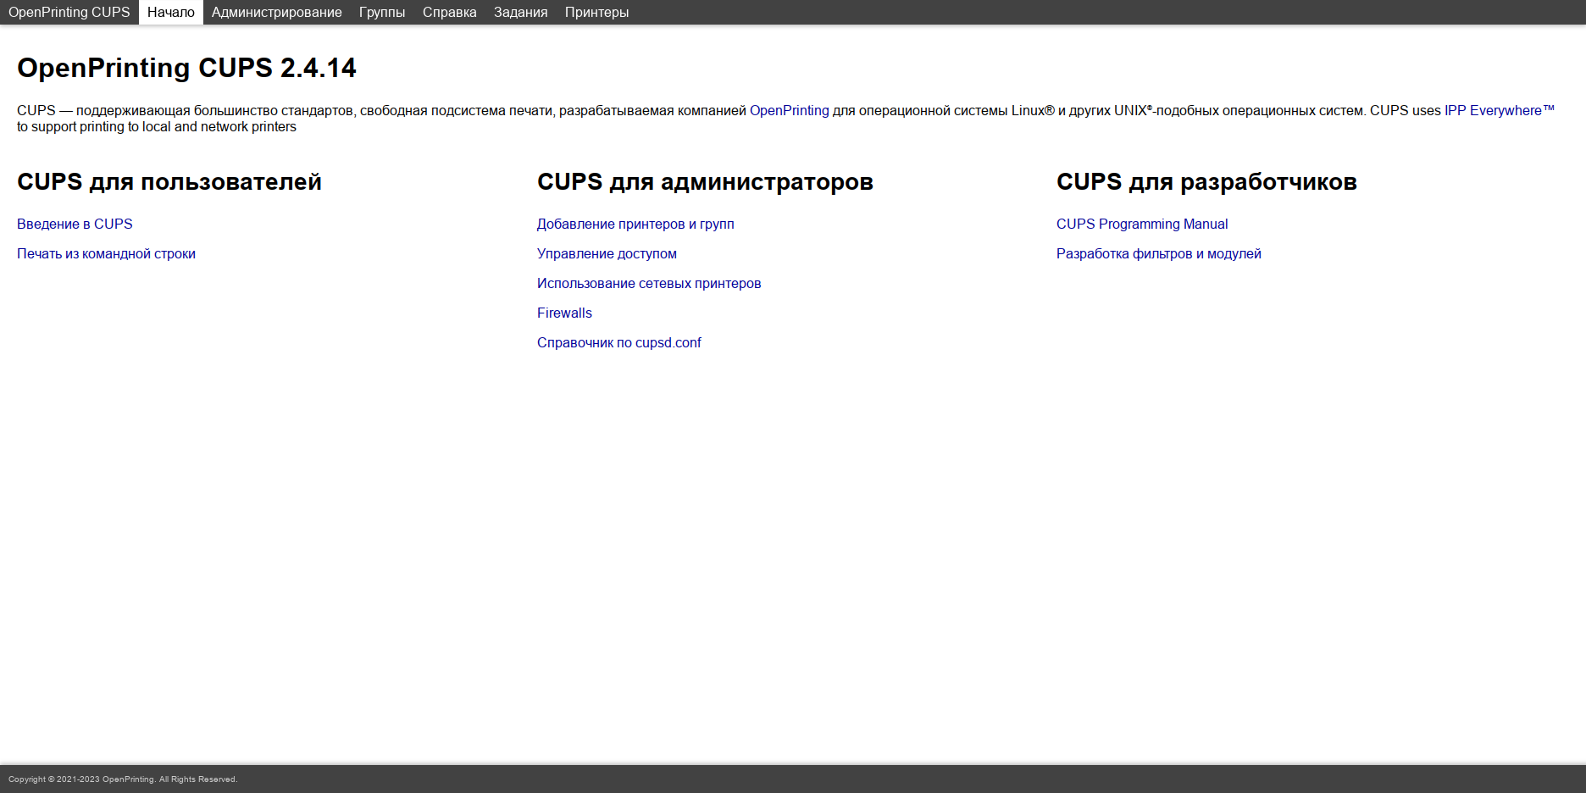The width and height of the screenshot is (1586, 793).
Task: Open Разработка фильтров и модулей
Action: 1158,253
